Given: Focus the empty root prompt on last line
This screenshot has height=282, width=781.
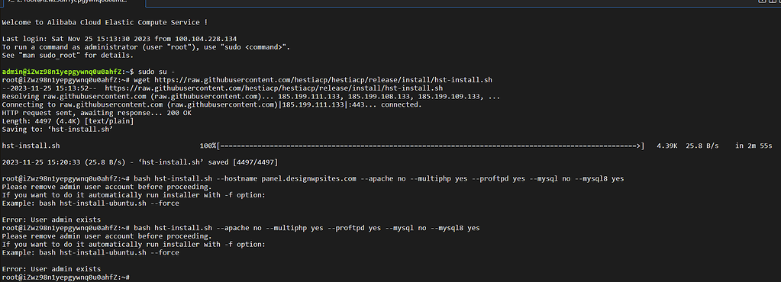Looking at the screenshot, I should (x=66, y=277).
